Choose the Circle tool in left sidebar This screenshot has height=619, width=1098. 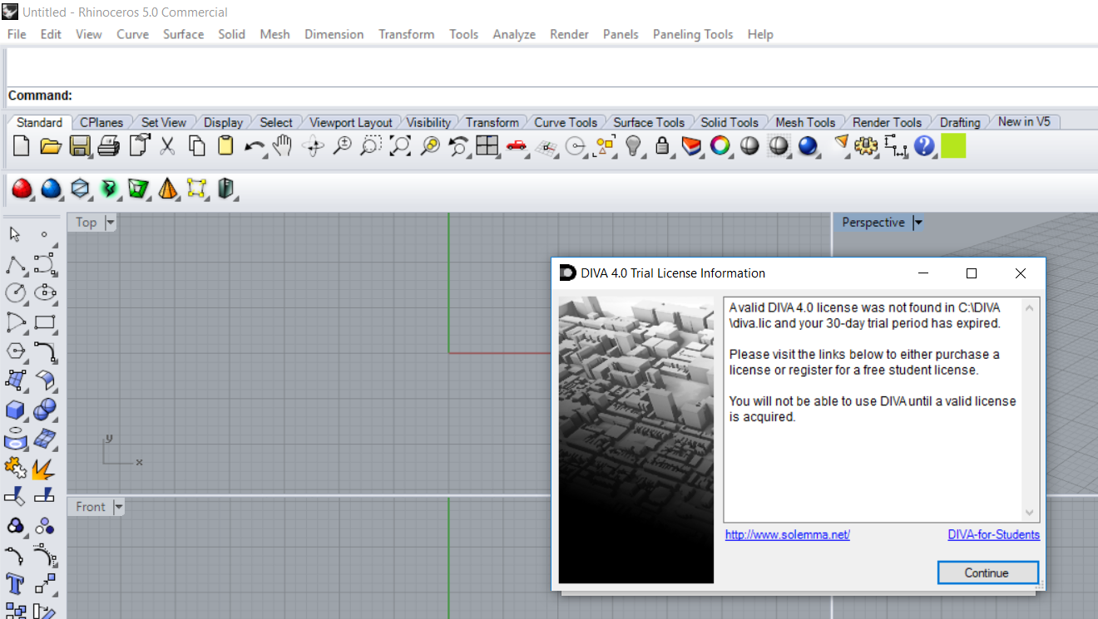pyautogui.click(x=15, y=292)
